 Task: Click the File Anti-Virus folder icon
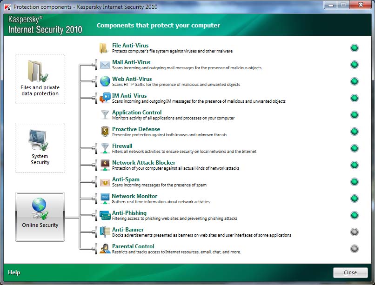(x=104, y=48)
